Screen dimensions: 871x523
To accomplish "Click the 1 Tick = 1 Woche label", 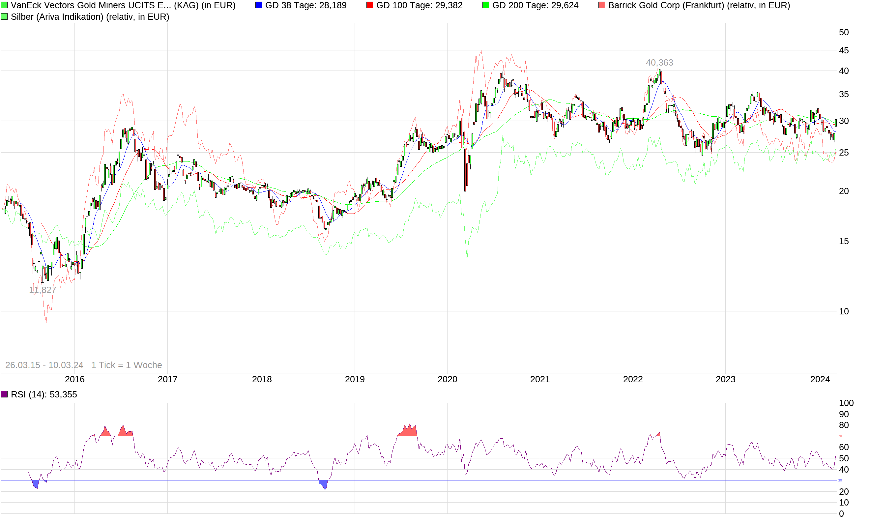I will [x=126, y=365].
